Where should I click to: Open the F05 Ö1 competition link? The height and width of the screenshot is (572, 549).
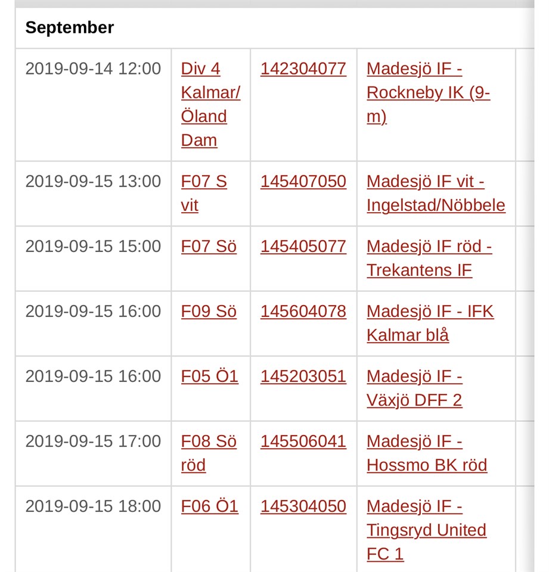click(x=209, y=377)
